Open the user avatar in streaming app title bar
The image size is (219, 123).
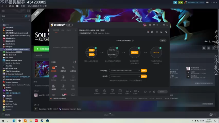[x=145, y=25]
